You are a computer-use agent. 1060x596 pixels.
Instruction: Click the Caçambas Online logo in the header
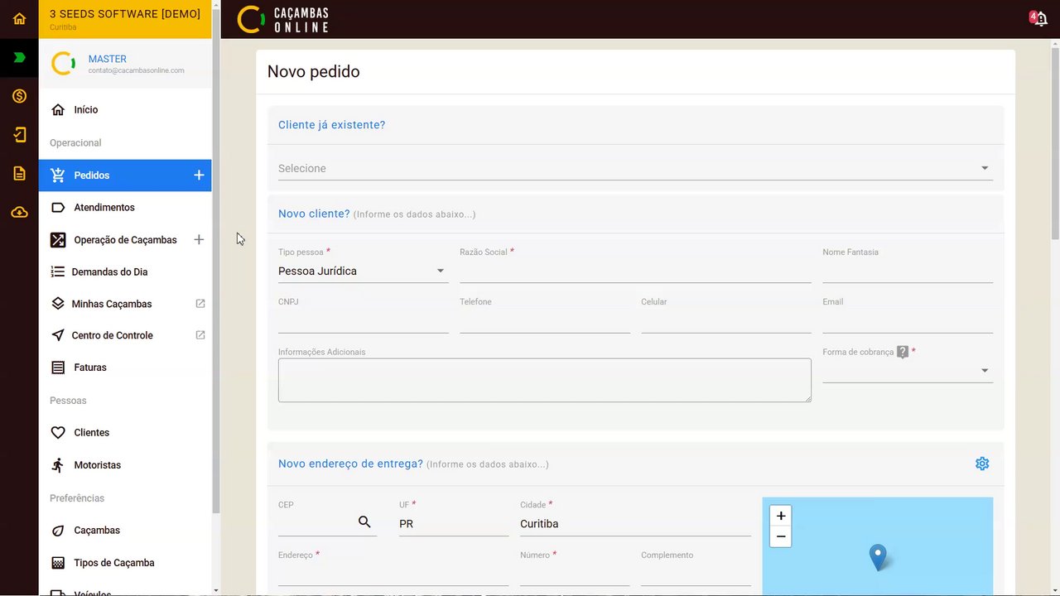pyautogui.click(x=283, y=19)
